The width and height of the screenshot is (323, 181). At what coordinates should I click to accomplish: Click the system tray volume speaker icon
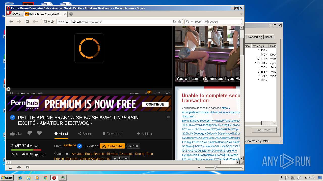(299, 178)
